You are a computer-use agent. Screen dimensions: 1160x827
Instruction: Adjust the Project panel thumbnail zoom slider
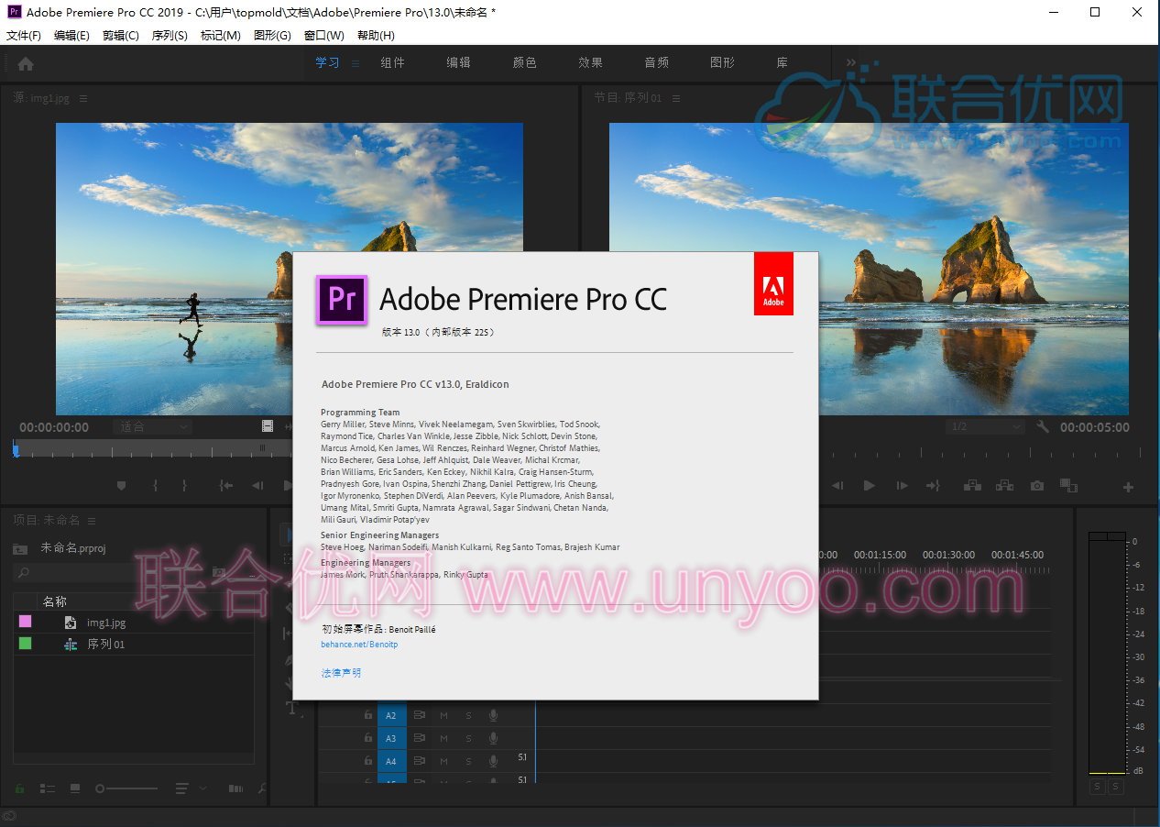click(127, 788)
